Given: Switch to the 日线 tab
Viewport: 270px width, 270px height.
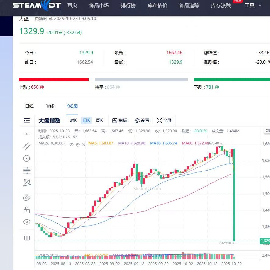Looking at the screenshot, I should click(29, 106).
